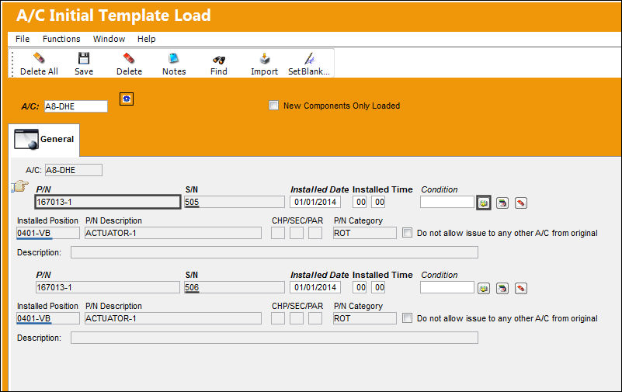Click installed hours field for S/N 505
The height and width of the screenshot is (392, 622).
[x=360, y=202]
